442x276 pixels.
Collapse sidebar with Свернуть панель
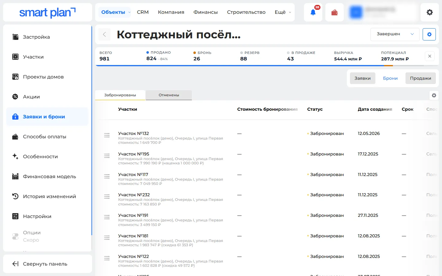48,264
